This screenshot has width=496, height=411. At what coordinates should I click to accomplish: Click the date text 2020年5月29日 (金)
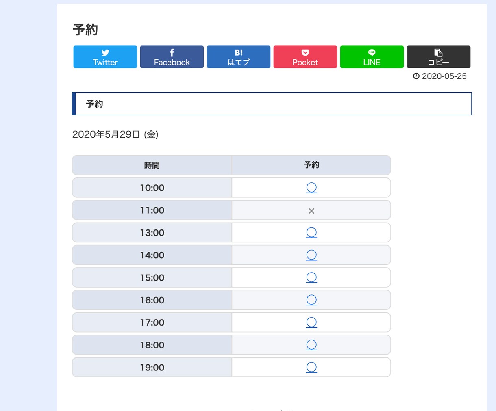tap(115, 134)
